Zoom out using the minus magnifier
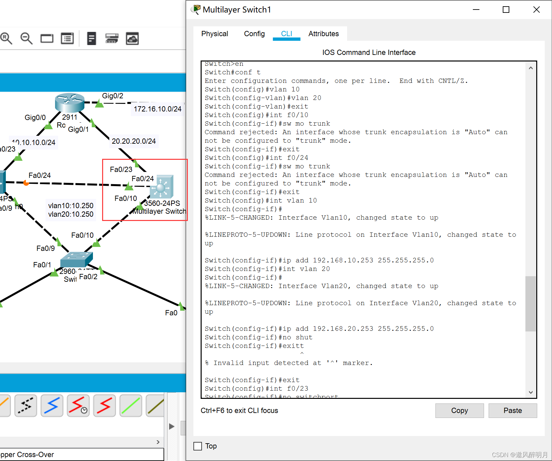The image size is (552, 461). coord(26,38)
